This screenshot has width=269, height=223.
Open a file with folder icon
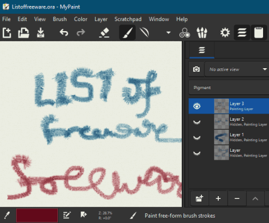pos(23,32)
